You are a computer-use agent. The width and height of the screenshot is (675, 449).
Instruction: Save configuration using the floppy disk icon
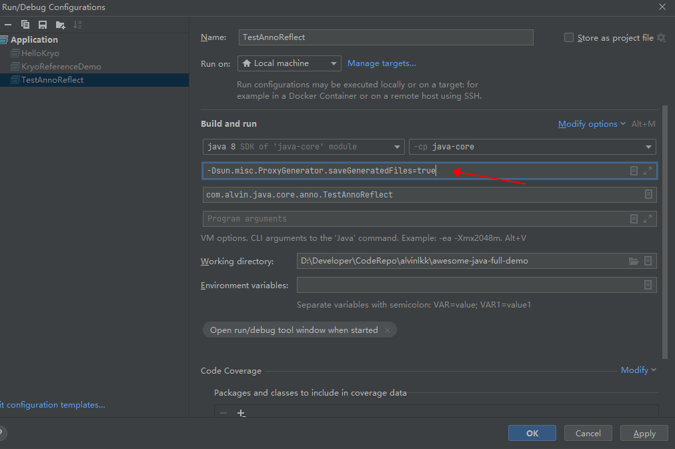(43, 25)
